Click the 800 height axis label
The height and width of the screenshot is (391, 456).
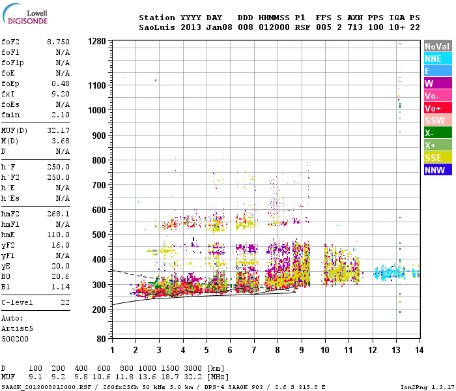pos(99,160)
